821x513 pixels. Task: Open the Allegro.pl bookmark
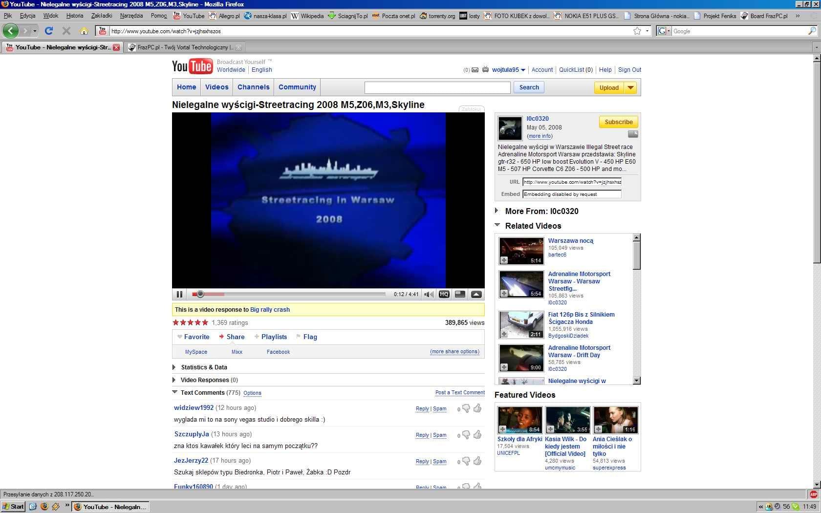pyautogui.click(x=224, y=16)
